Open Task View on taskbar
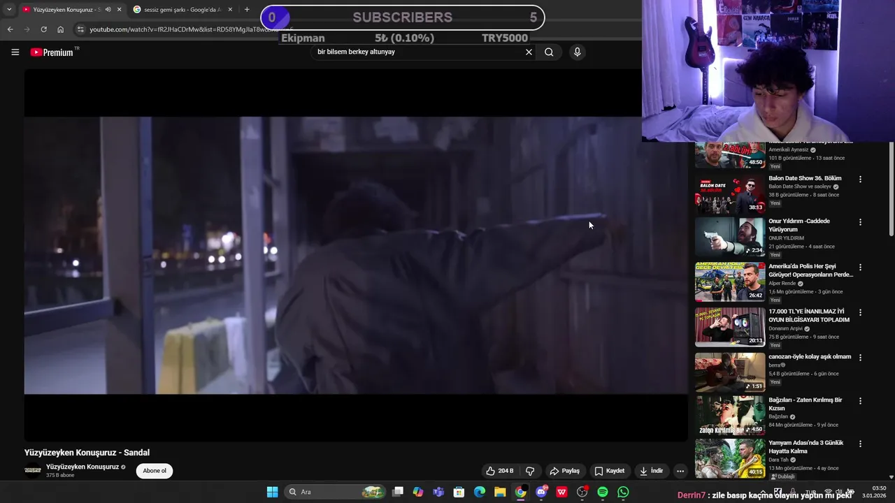Screen dimensions: 895x503 [398, 492]
